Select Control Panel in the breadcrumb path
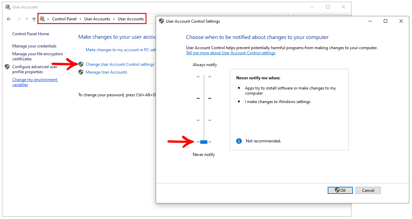Screen dimensions: 412x219 tap(64, 19)
